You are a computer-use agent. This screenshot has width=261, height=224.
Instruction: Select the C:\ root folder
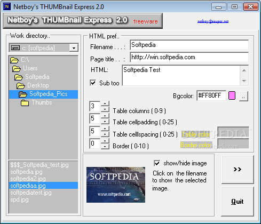[43, 60]
